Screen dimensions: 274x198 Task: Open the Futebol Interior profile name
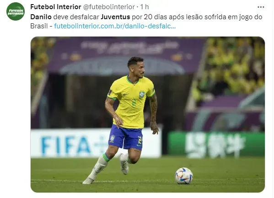pos(56,7)
